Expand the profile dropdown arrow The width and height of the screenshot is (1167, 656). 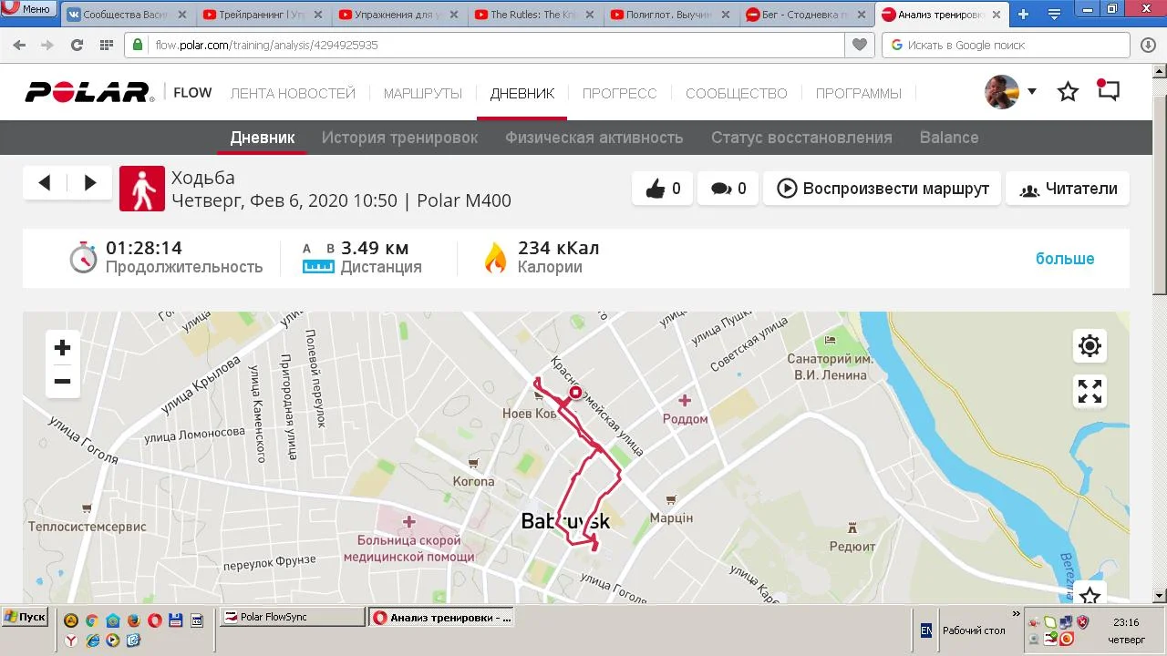1032,91
